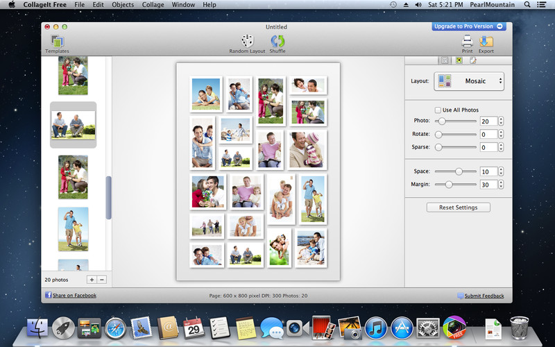The width and height of the screenshot is (555, 347).
Task: Switch to the photo settings tab icon
Action: 459,60
